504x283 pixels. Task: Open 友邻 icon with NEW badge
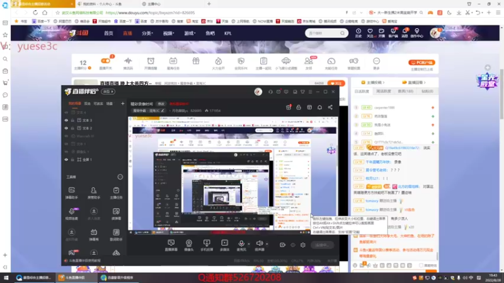tap(309, 64)
